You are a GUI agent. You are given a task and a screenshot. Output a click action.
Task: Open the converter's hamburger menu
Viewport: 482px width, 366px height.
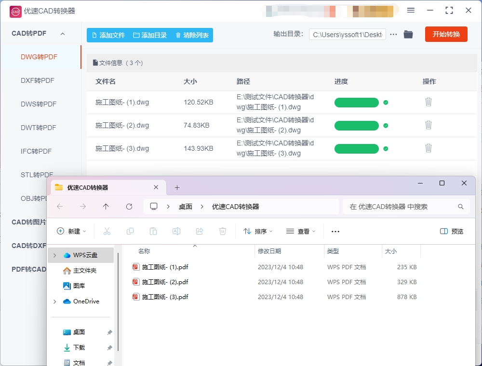click(x=411, y=10)
